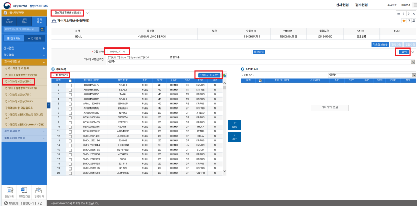Viewport: 417px width, 206px height.
Task: Check the row for container AIRU4558772
Action: [70, 86]
